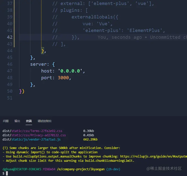Click the highlighted yellow closing brace on line 44
Screen dimensions: 187x176
[43, 51]
